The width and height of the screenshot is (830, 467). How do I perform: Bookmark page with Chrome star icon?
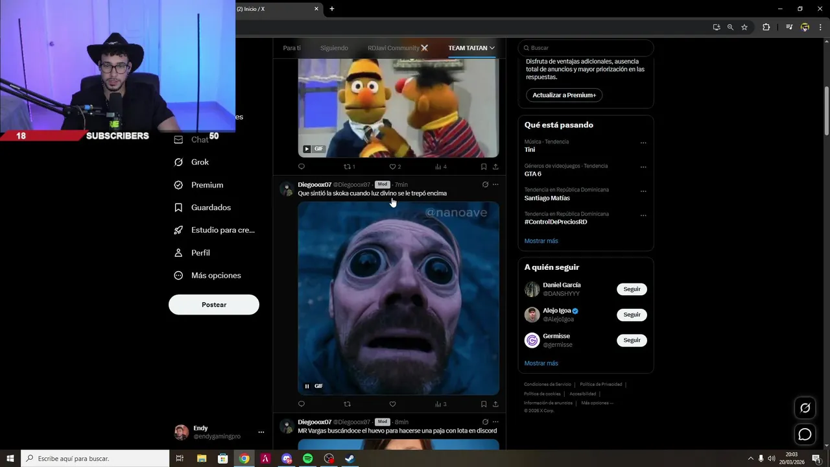744,27
